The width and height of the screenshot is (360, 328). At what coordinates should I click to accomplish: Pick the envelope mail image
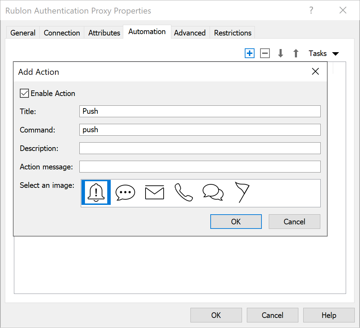(x=154, y=192)
